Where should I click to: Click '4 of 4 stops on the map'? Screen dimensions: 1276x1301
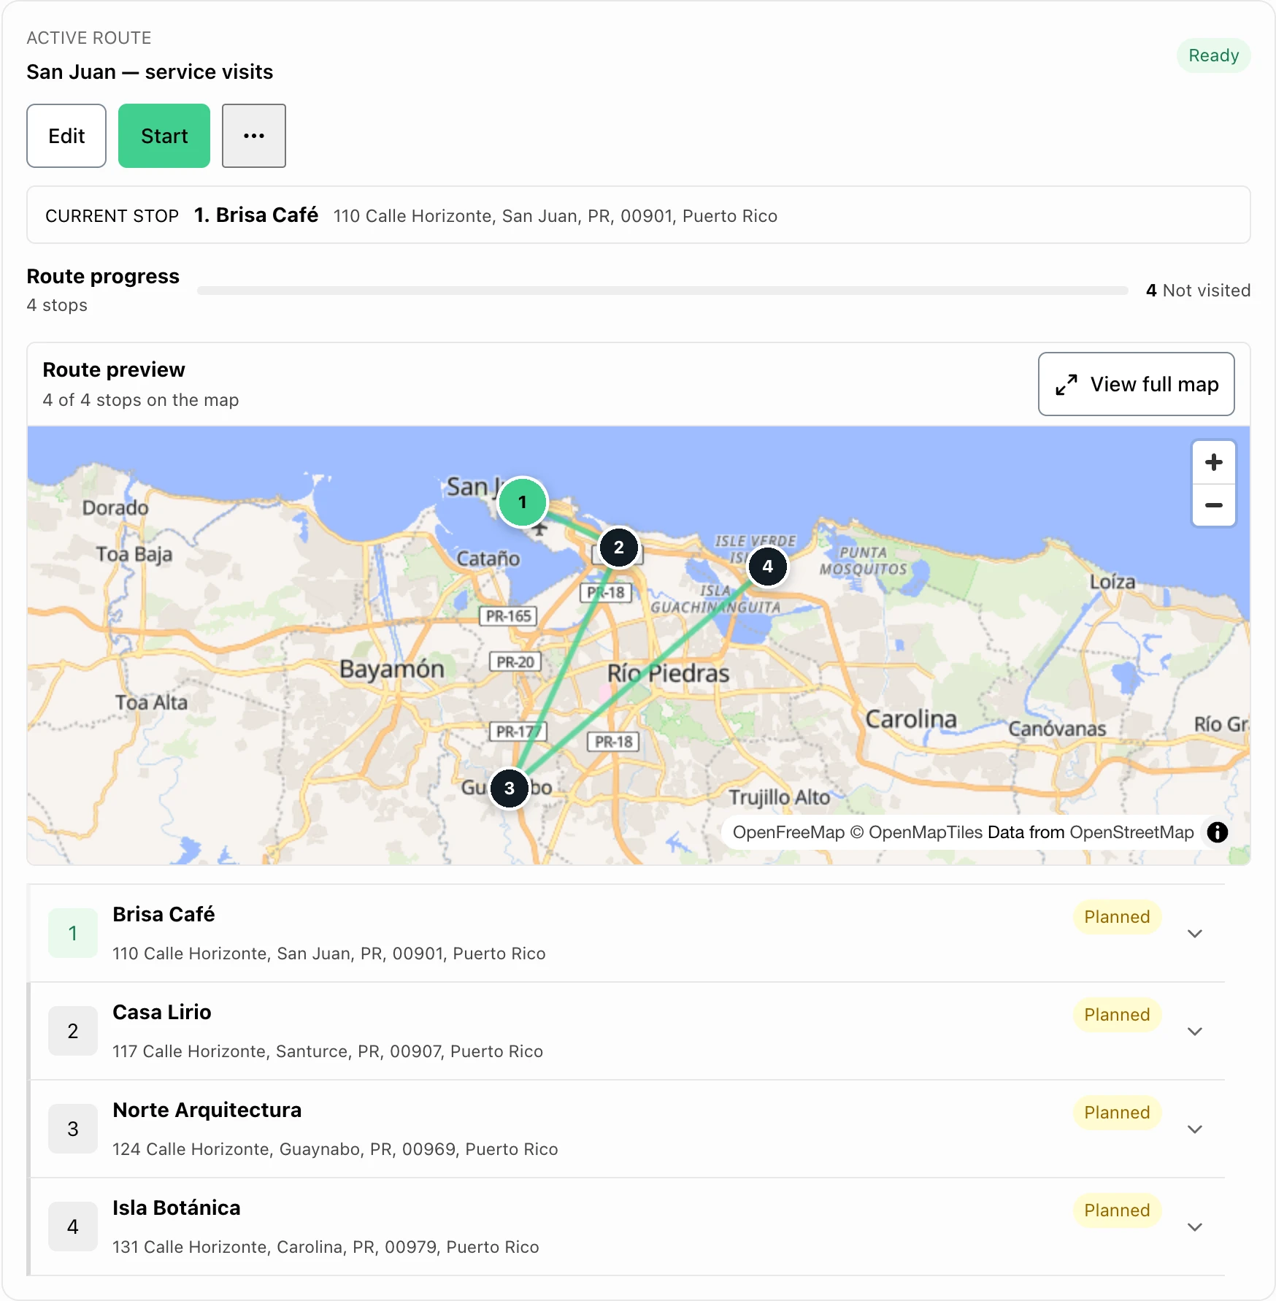click(141, 400)
